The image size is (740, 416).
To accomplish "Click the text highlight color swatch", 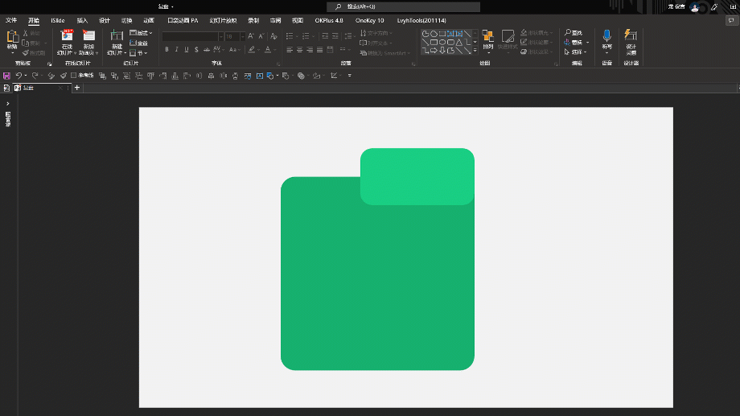I will pos(252,49).
